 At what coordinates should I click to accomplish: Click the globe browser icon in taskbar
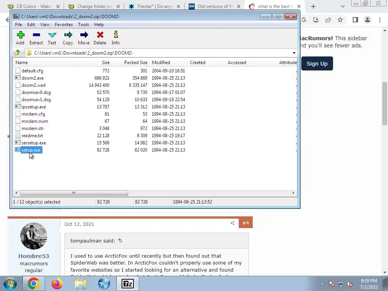(104, 283)
